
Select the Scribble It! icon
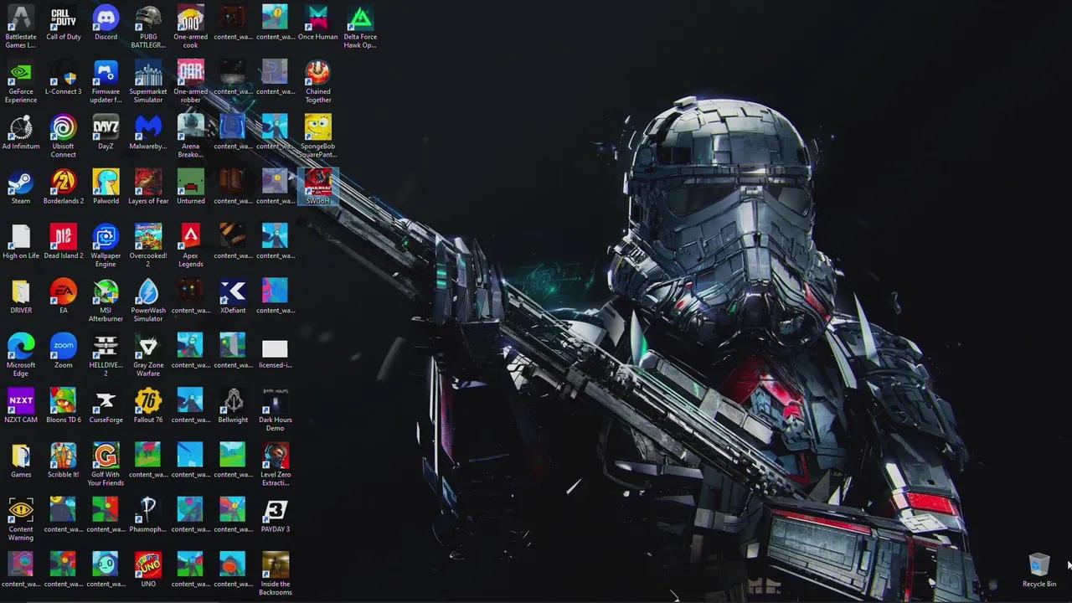(64, 461)
